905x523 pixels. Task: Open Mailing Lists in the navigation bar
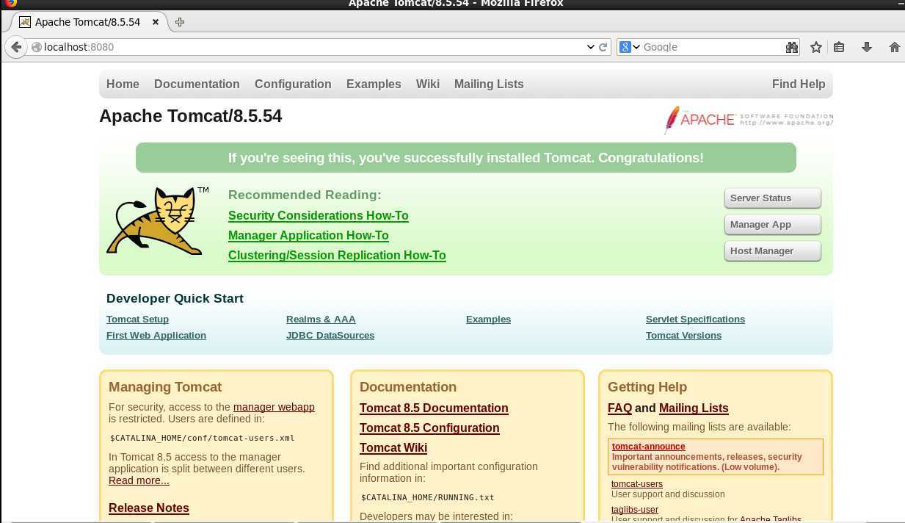489,84
